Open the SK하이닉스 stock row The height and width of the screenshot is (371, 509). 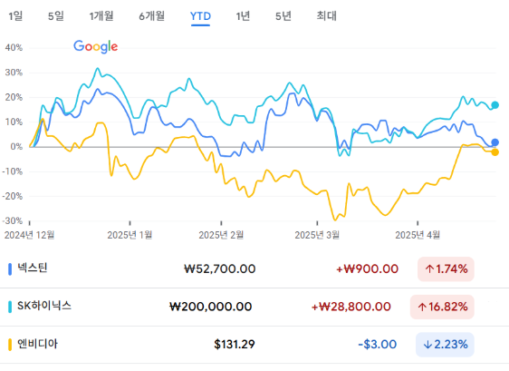[x=254, y=307]
